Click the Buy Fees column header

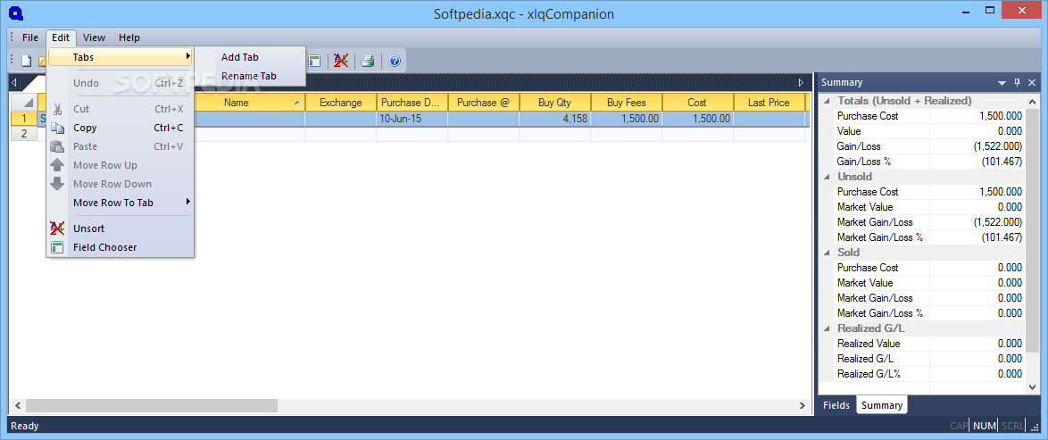point(627,103)
